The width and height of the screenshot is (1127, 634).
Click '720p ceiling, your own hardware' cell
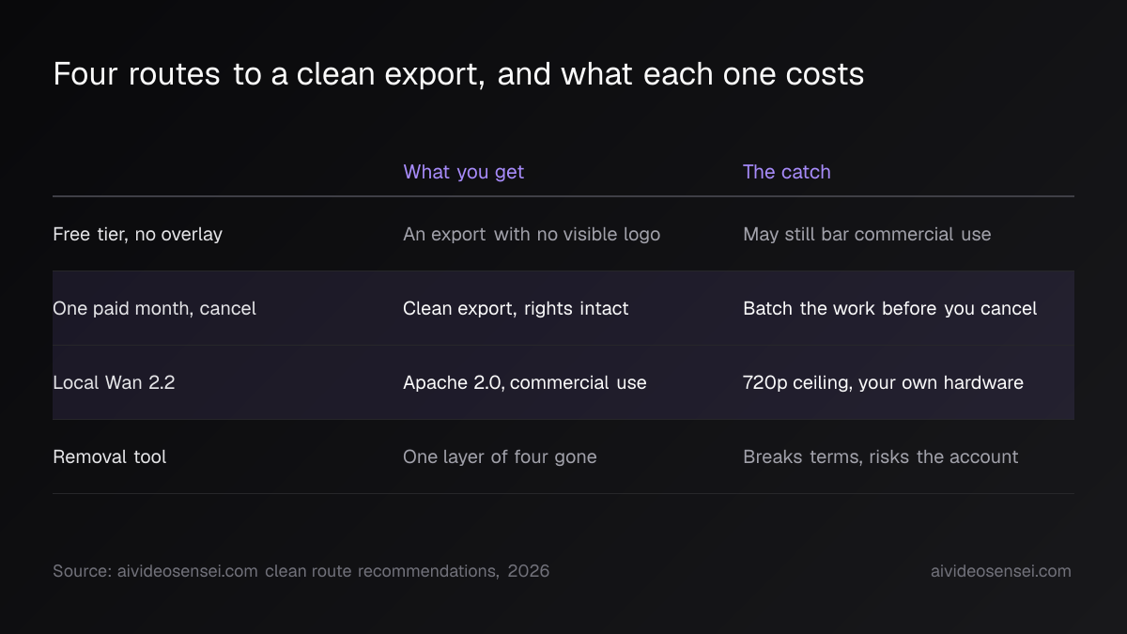click(883, 382)
